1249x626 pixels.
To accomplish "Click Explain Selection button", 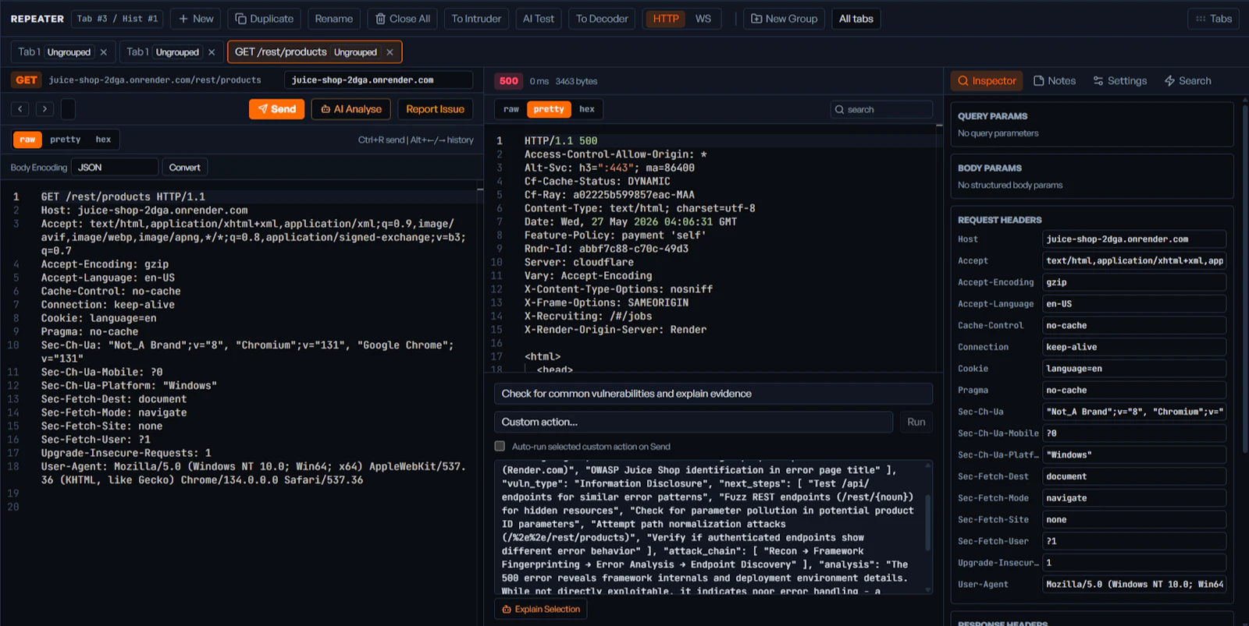I will coord(541,609).
